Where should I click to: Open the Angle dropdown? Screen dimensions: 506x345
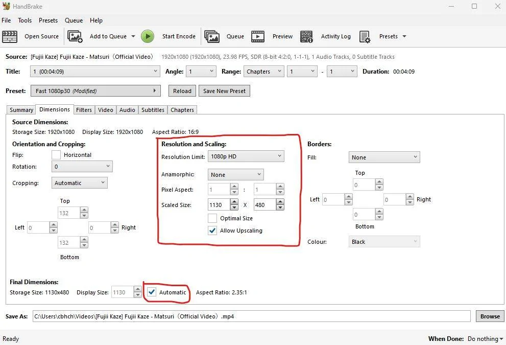click(x=201, y=72)
